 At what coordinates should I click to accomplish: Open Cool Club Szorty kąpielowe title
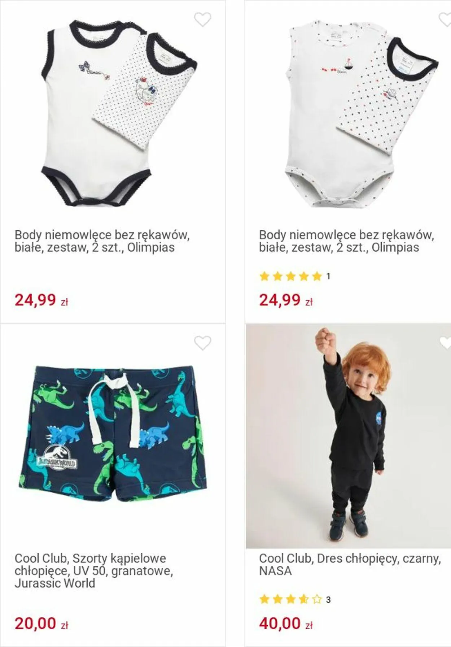point(94,571)
